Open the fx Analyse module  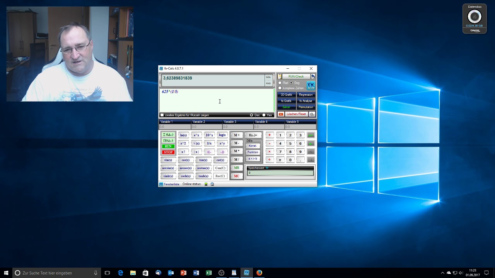[x=306, y=101]
